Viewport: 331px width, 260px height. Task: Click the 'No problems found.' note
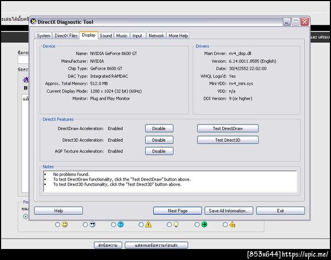(71, 175)
